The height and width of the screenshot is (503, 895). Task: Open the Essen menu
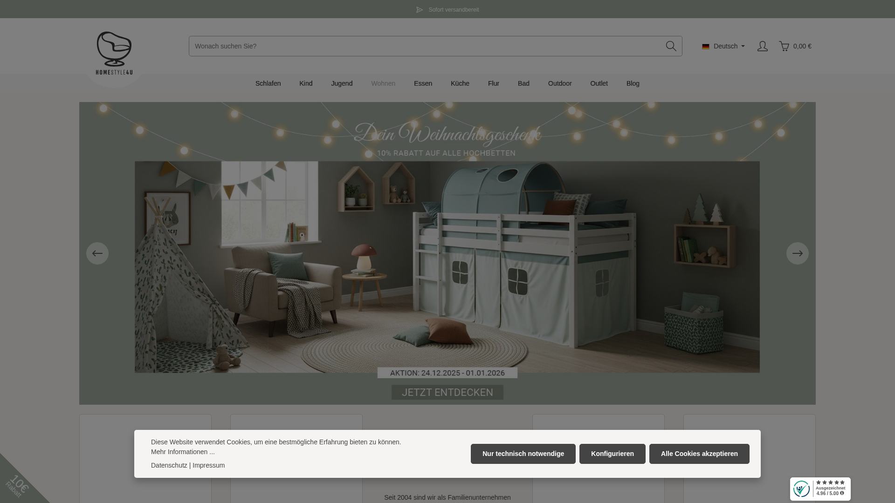pos(423,83)
